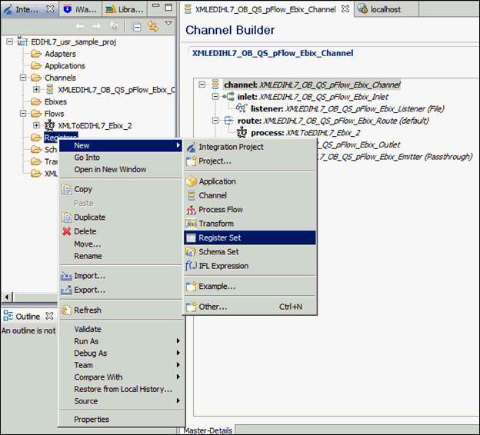Collapse the Channels folder in tree
480x435 pixels.
point(23,78)
